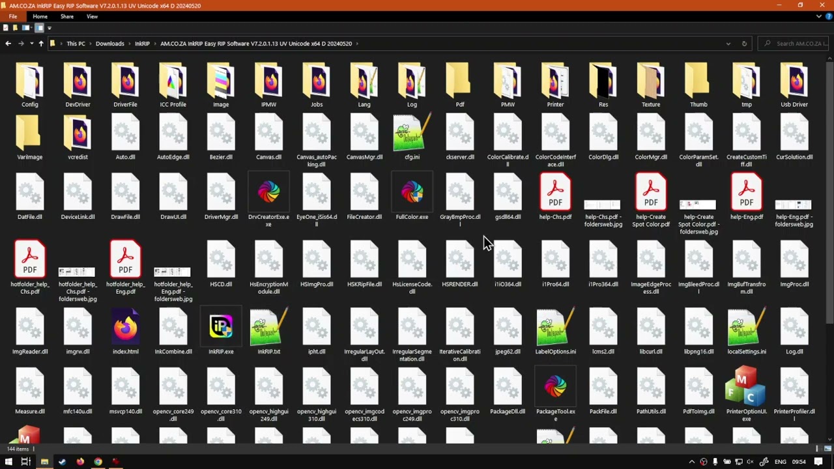The height and width of the screenshot is (469, 834).
Task: Open the Res folder
Action: click(603, 86)
